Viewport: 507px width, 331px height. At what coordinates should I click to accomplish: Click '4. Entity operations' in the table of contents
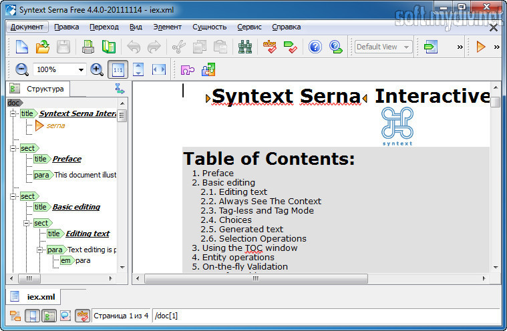click(233, 258)
